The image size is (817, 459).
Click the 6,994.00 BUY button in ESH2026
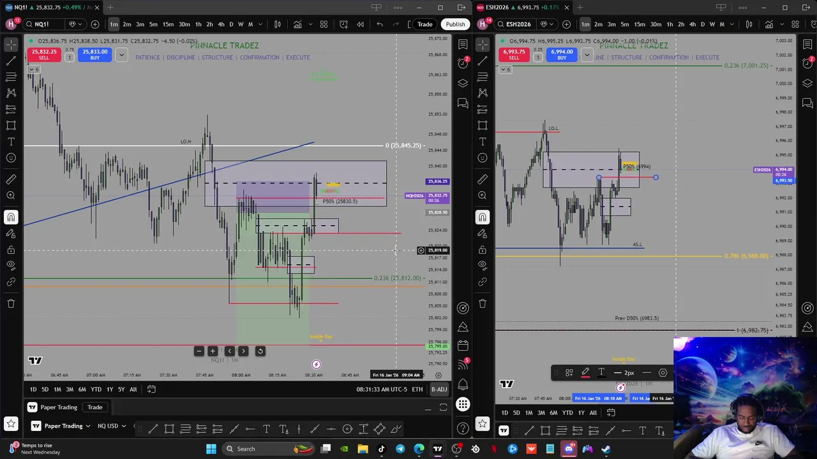[x=561, y=55]
